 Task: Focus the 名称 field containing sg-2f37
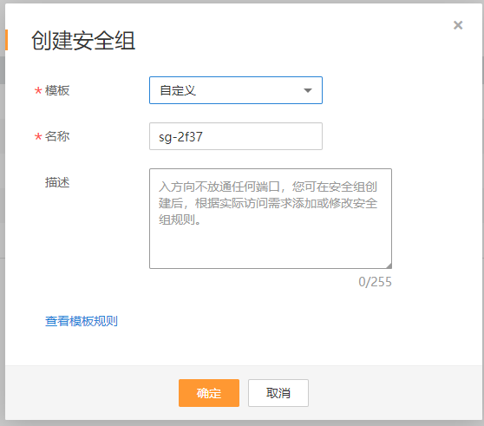pos(236,136)
